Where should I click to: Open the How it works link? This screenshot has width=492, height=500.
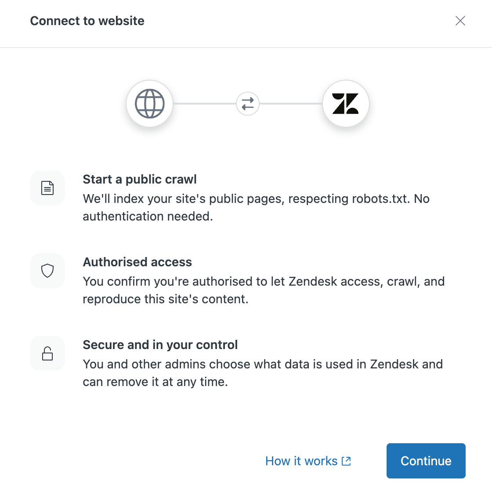click(301, 461)
